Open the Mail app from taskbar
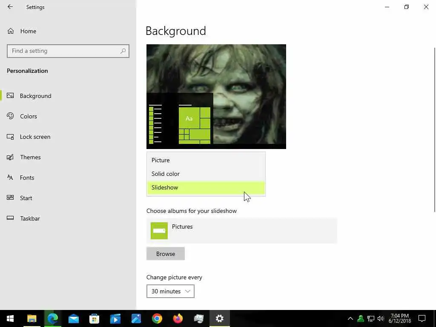Image resolution: width=436 pixels, height=327 pixels. pos(73,318)
